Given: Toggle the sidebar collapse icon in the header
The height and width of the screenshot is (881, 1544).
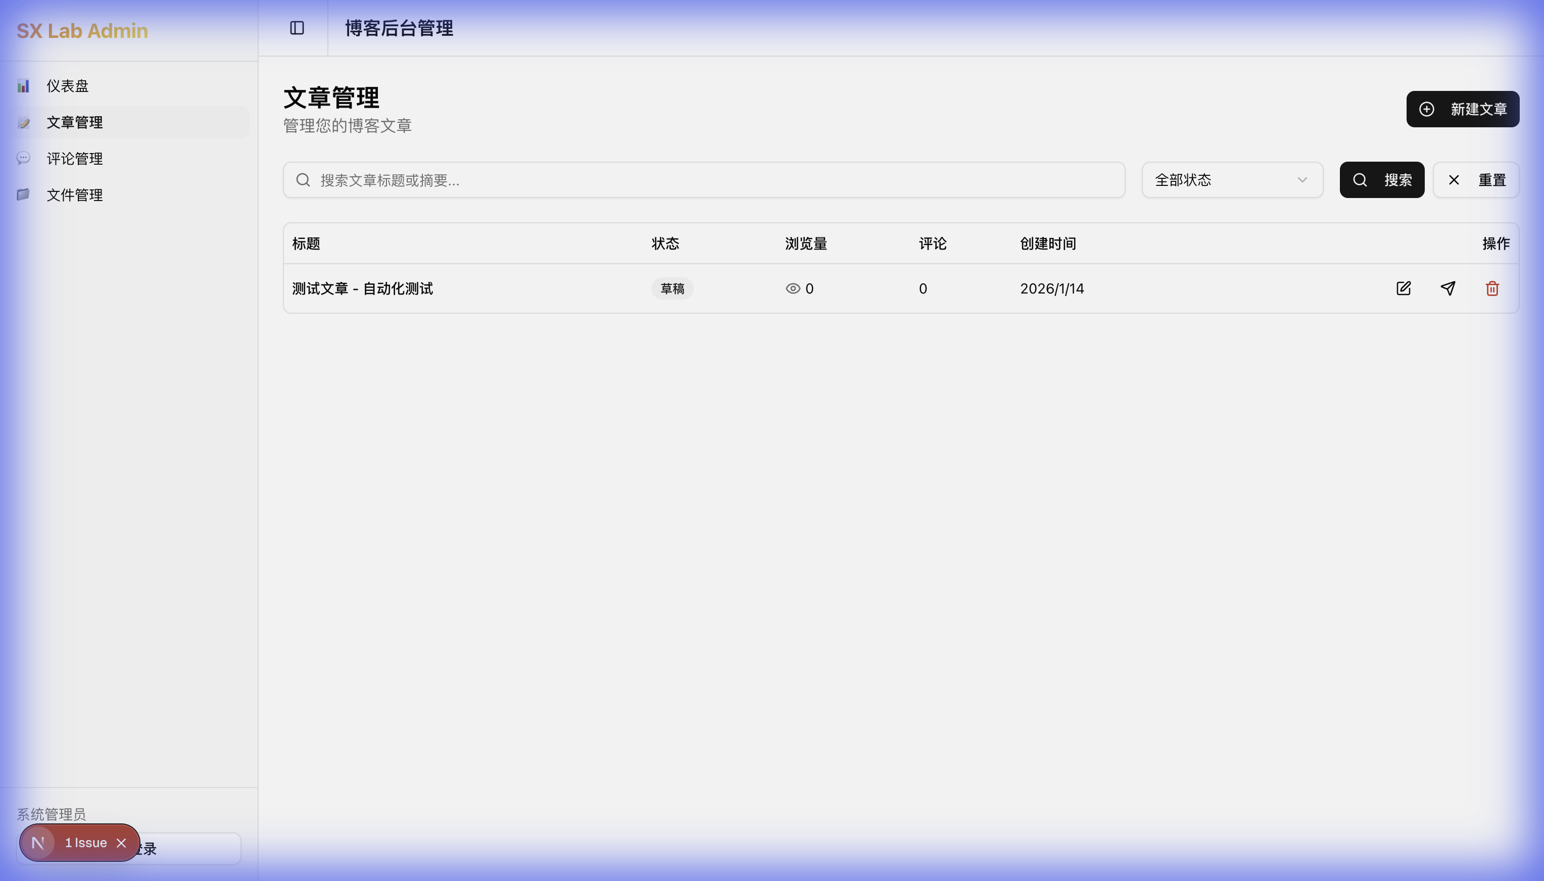Looking at the screenshot, I should pos(297,28).
